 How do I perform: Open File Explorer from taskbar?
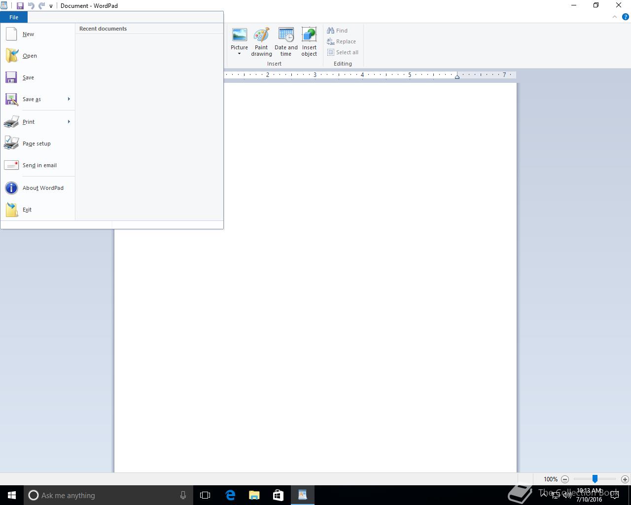[x=254, y=495]
